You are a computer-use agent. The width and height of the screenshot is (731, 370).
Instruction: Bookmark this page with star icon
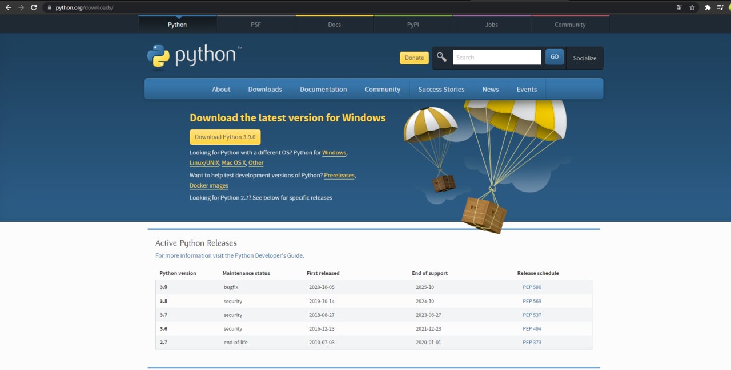click(692, 7)
